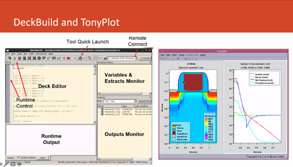Image resolution: width=293 pixels, height=167 pixels.
Task: Open the Tools menu in Tonyplot
Action: tap(182, 55)
